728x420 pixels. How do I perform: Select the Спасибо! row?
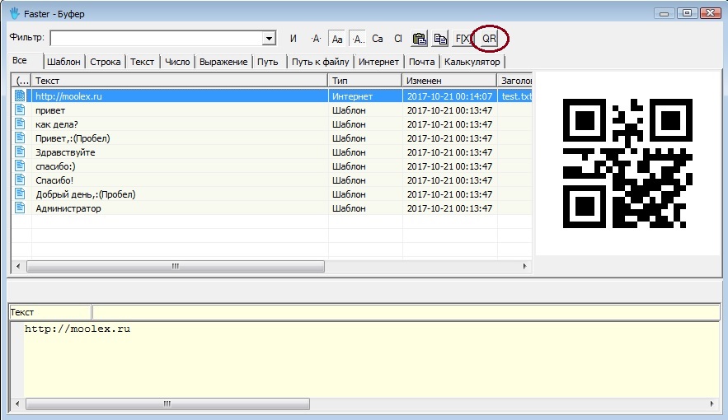[x=271, y=180]
